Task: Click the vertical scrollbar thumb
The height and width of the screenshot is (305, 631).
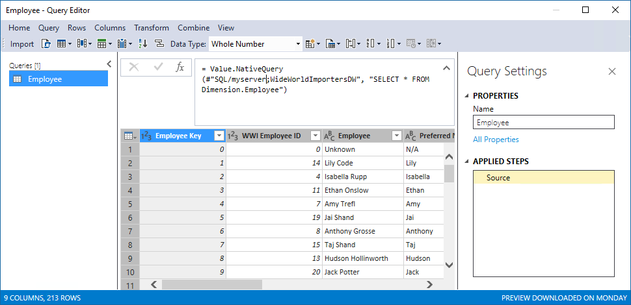Action: coord(449,173)
